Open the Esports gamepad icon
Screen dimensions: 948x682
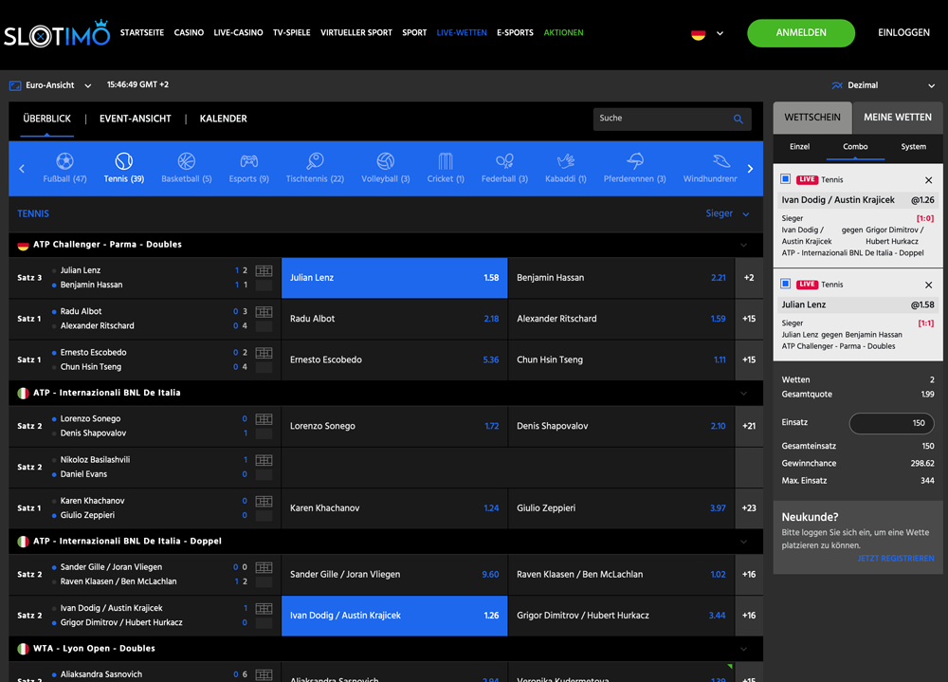(x=248, y=161)
